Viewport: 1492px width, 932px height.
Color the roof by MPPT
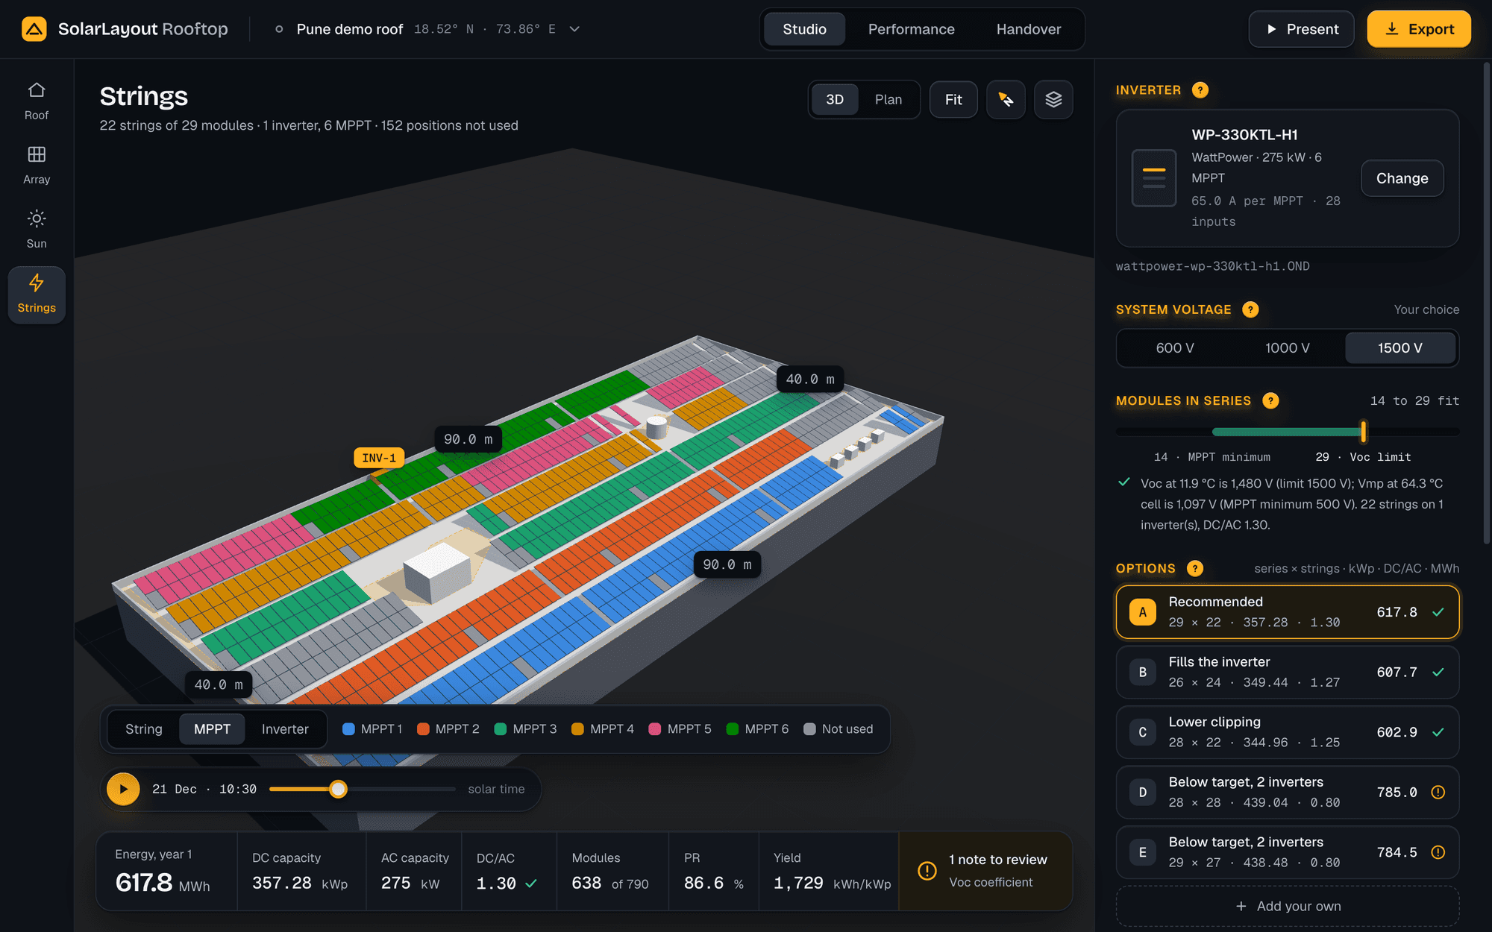(x=212, y=729)
